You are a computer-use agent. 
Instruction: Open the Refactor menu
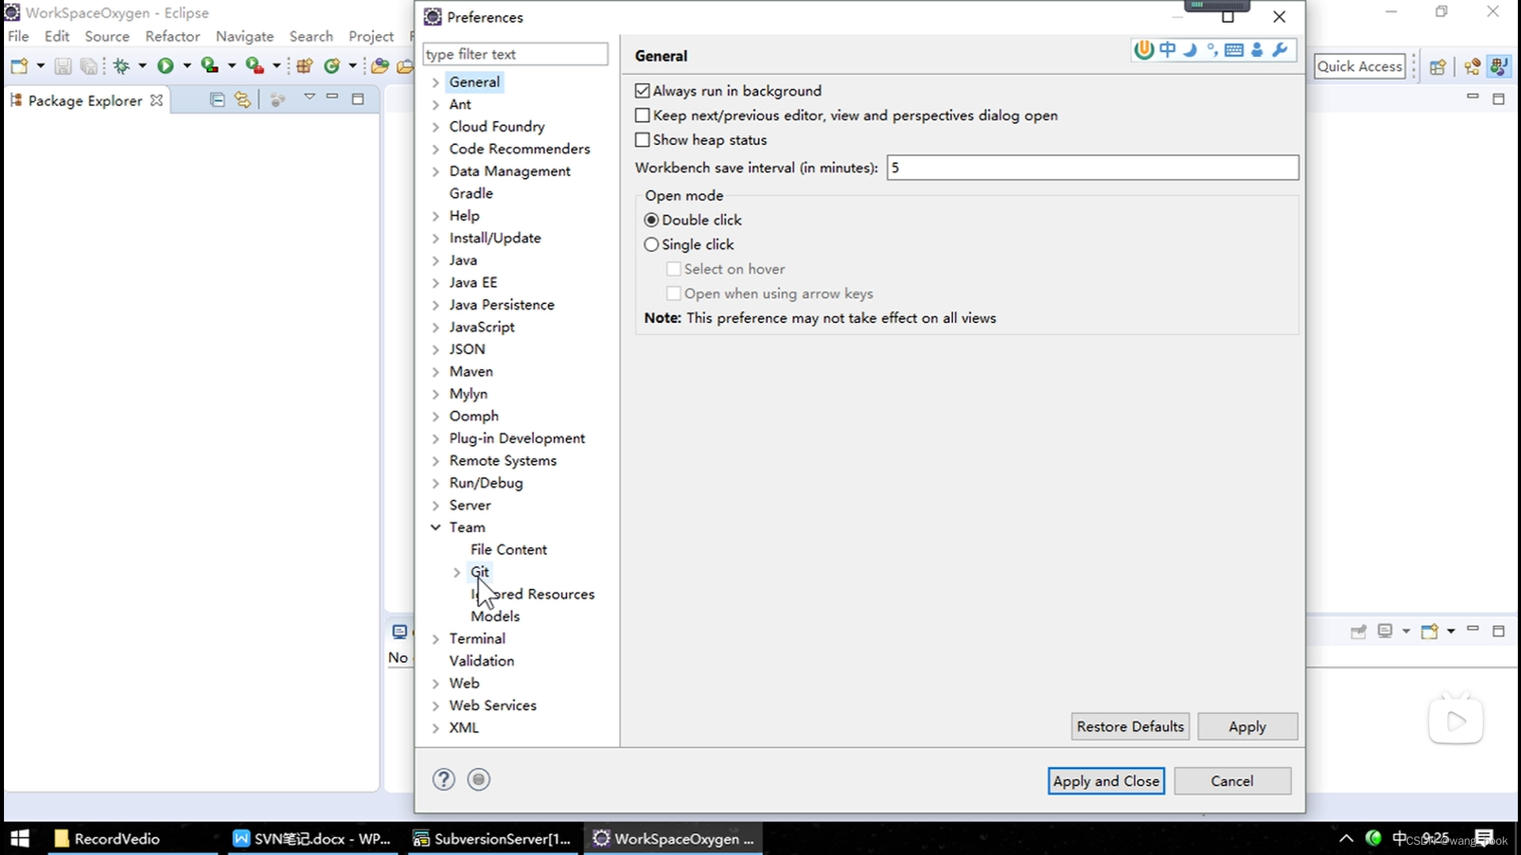click(173, 36)
